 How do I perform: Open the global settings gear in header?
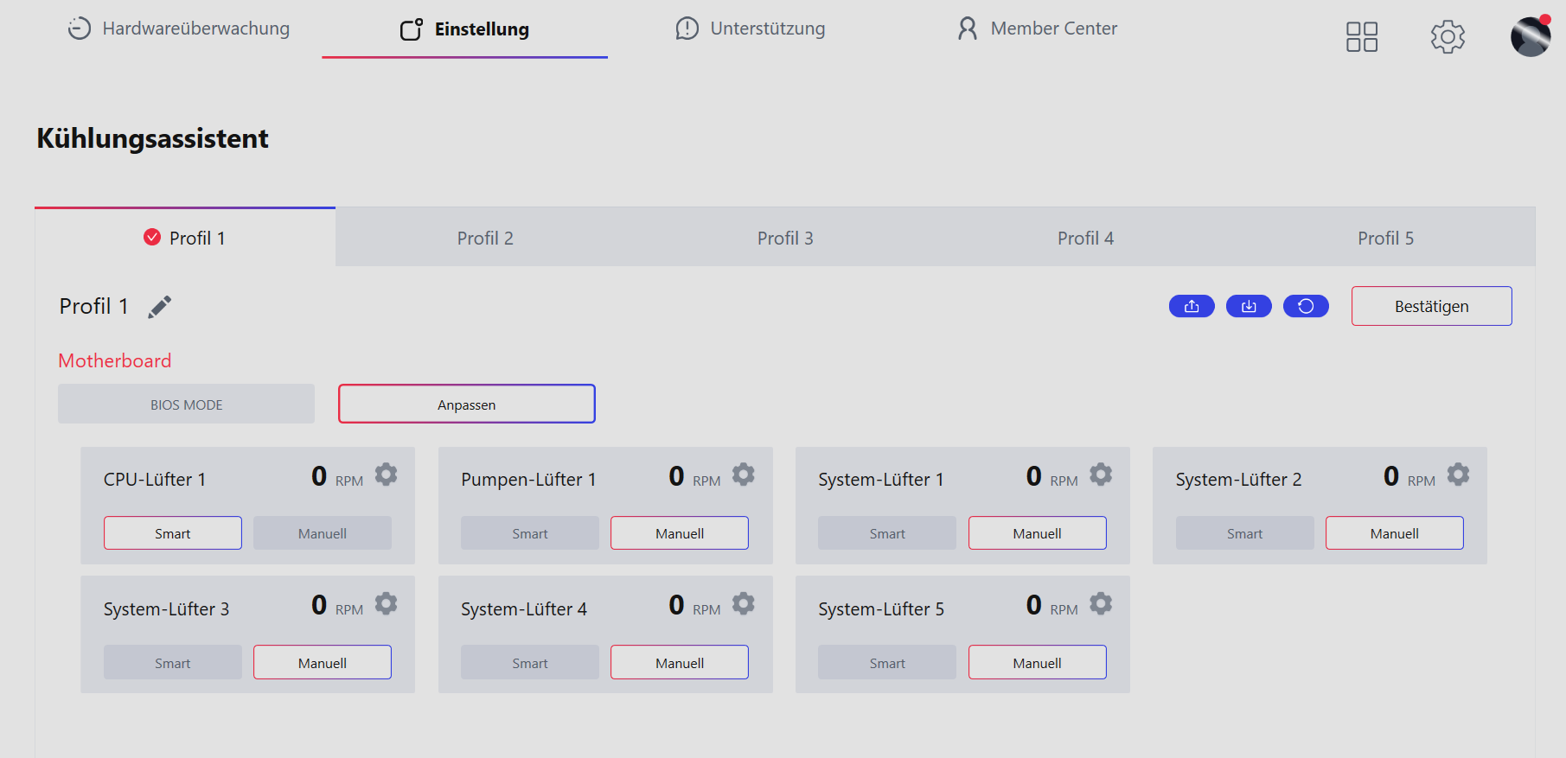click(x=1448, y=37)
